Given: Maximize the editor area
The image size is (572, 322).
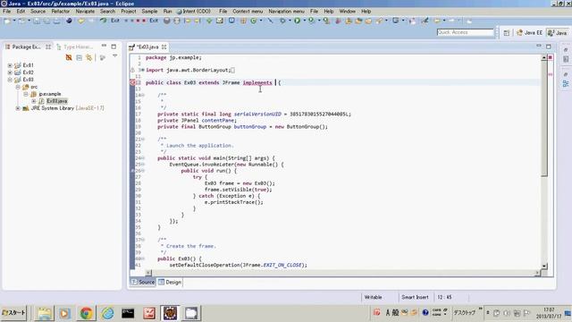Looking at the screenshot, I should (548, 47).
